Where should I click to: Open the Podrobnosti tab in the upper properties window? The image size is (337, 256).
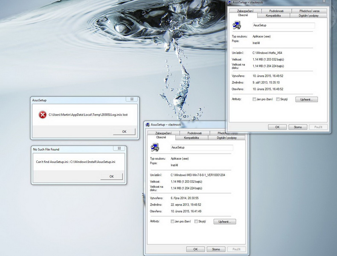pyautogui.click(x=276, y=11)
